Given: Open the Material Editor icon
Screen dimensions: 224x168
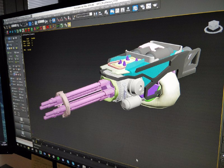Looking at the screenshot, I should tap(135, 8).
